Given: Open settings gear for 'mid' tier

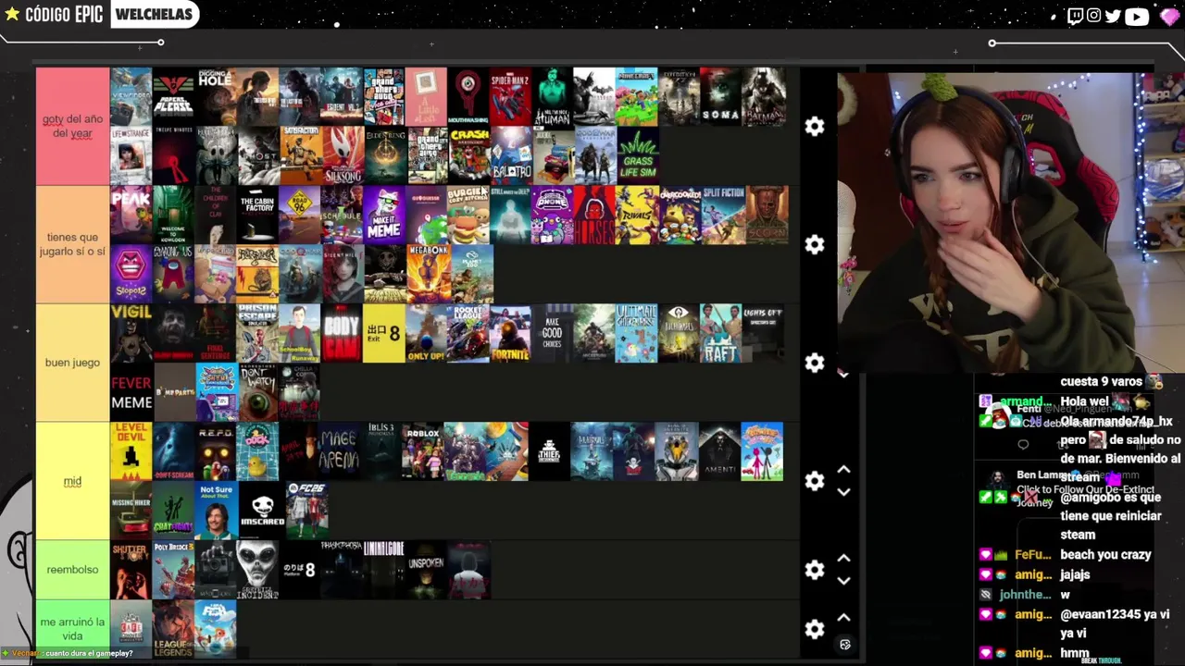Looking at the screenshot, I should click(815, 481).
